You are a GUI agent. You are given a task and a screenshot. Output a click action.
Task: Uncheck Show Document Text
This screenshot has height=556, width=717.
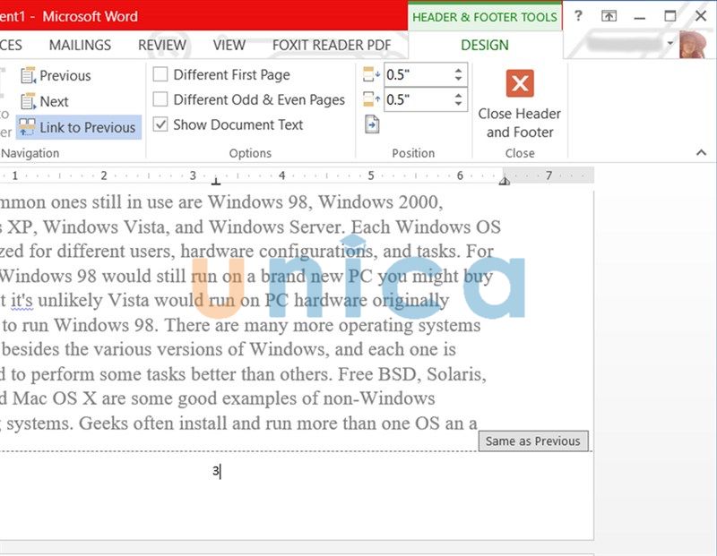(x=160, y=124)
